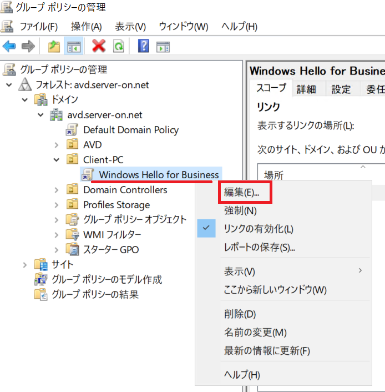Screen dimensions: 385x392
Task: Toggle the Show/Hide Action Pane icon
Action: 163,47
